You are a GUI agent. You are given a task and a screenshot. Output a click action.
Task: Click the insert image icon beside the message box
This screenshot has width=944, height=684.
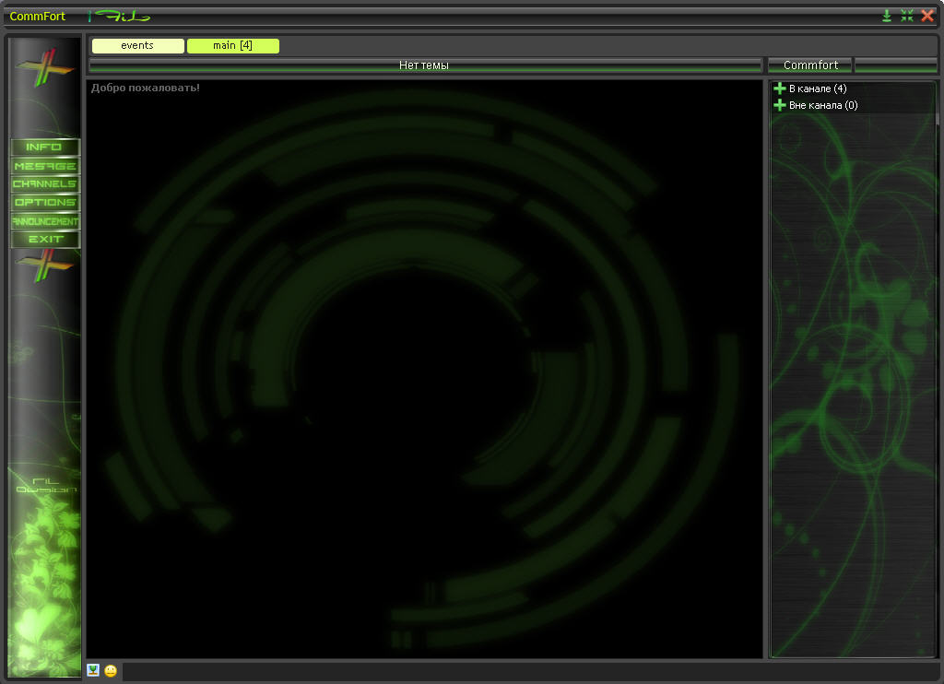coord(93,670)
